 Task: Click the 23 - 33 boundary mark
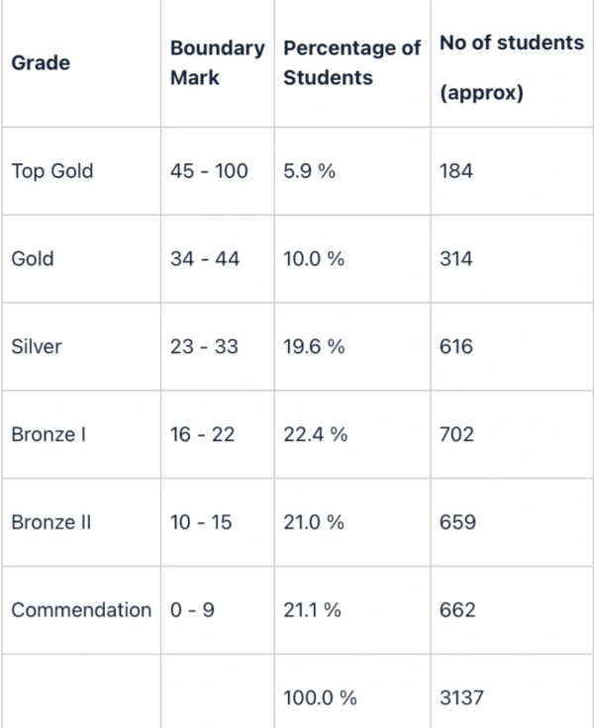[x=204, y=347]
